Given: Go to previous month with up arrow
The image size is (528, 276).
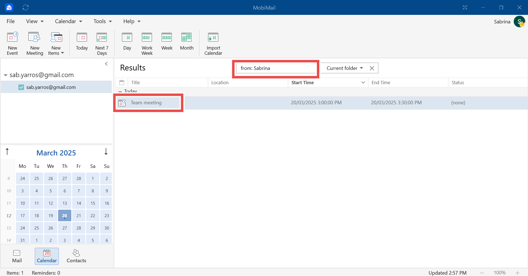Looking at the screenshot, I should click(7, 152).
